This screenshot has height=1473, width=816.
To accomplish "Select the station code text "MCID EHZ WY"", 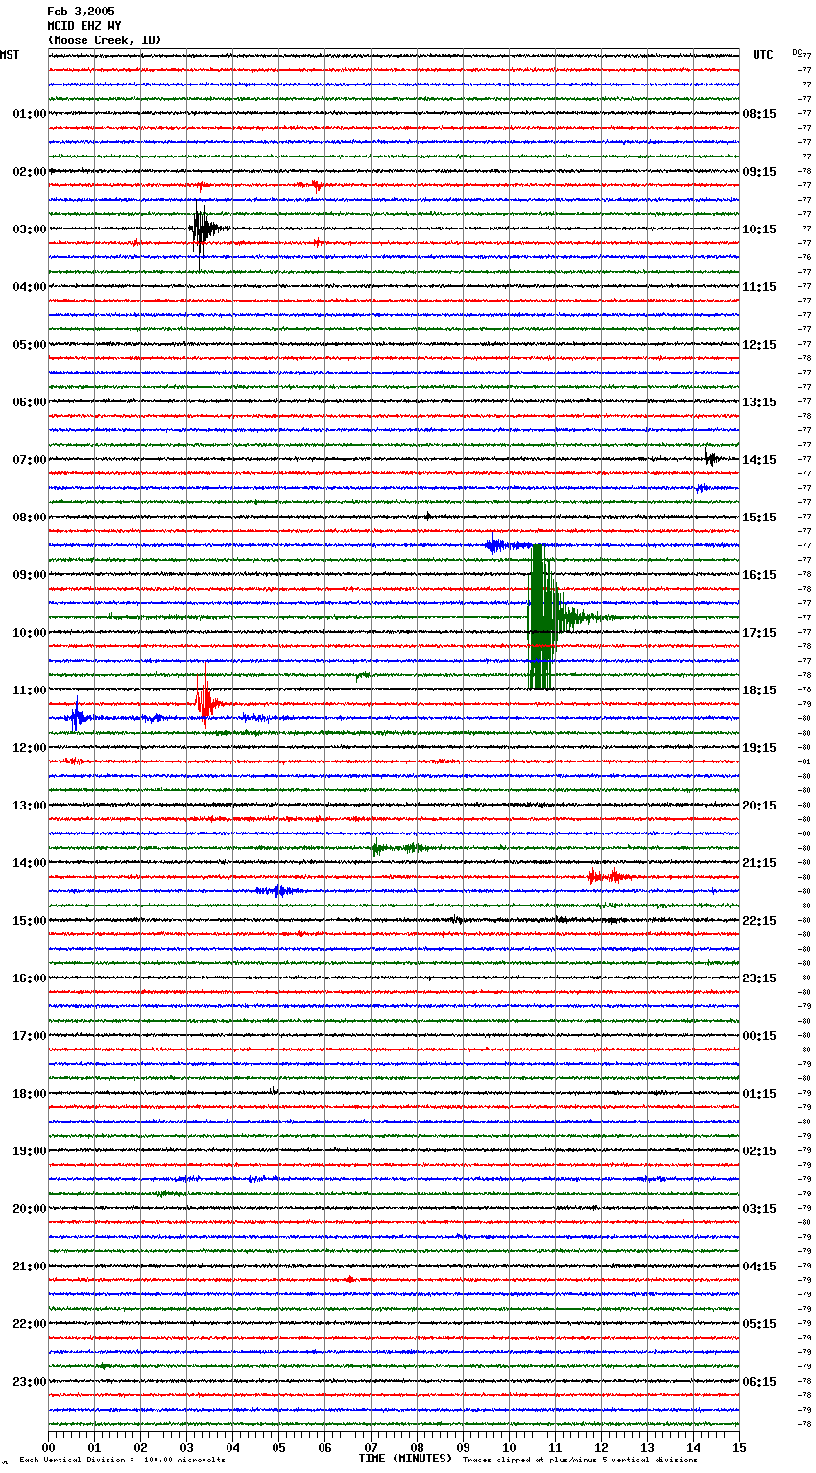I will pyautogui.click(x=84, y=26).
